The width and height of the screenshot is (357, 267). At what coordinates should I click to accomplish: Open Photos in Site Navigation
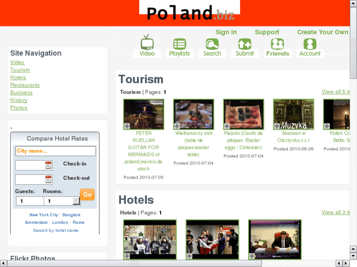[x=19, y=108]
